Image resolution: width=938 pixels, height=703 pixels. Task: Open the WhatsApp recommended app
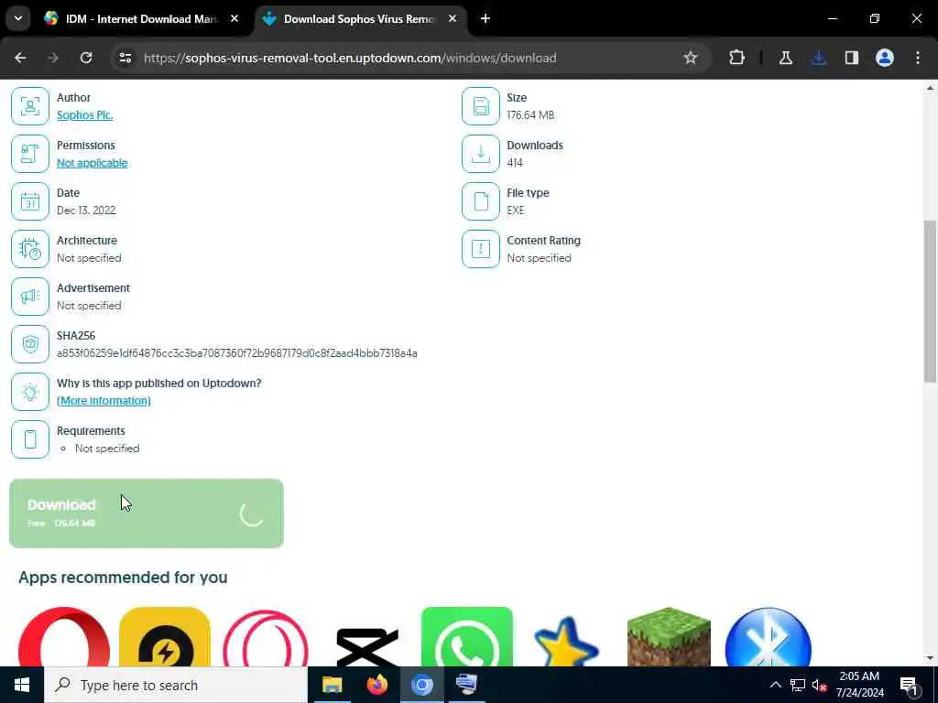pos(466,637)
